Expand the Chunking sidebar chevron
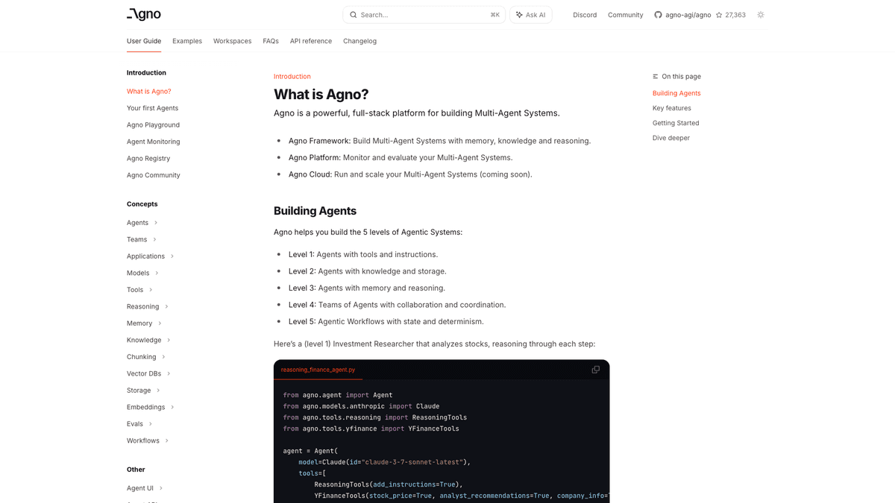This screenshot has width=895, height=503. click(x=163, y=357)
